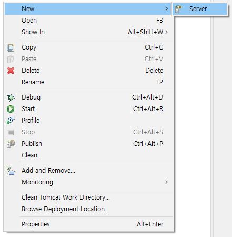Choose Clean Tomcat Work Directory...
This screenshot has height=237, width=232.
pos(89,197)
